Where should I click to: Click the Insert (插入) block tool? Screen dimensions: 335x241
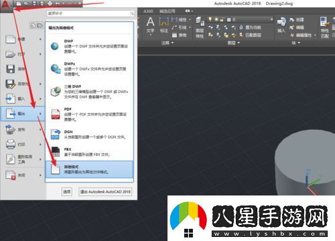pyautogui.click(x=281, y=25)
